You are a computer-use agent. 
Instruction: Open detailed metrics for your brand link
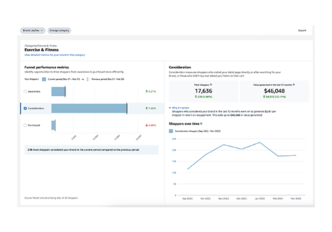click(55, 55)
